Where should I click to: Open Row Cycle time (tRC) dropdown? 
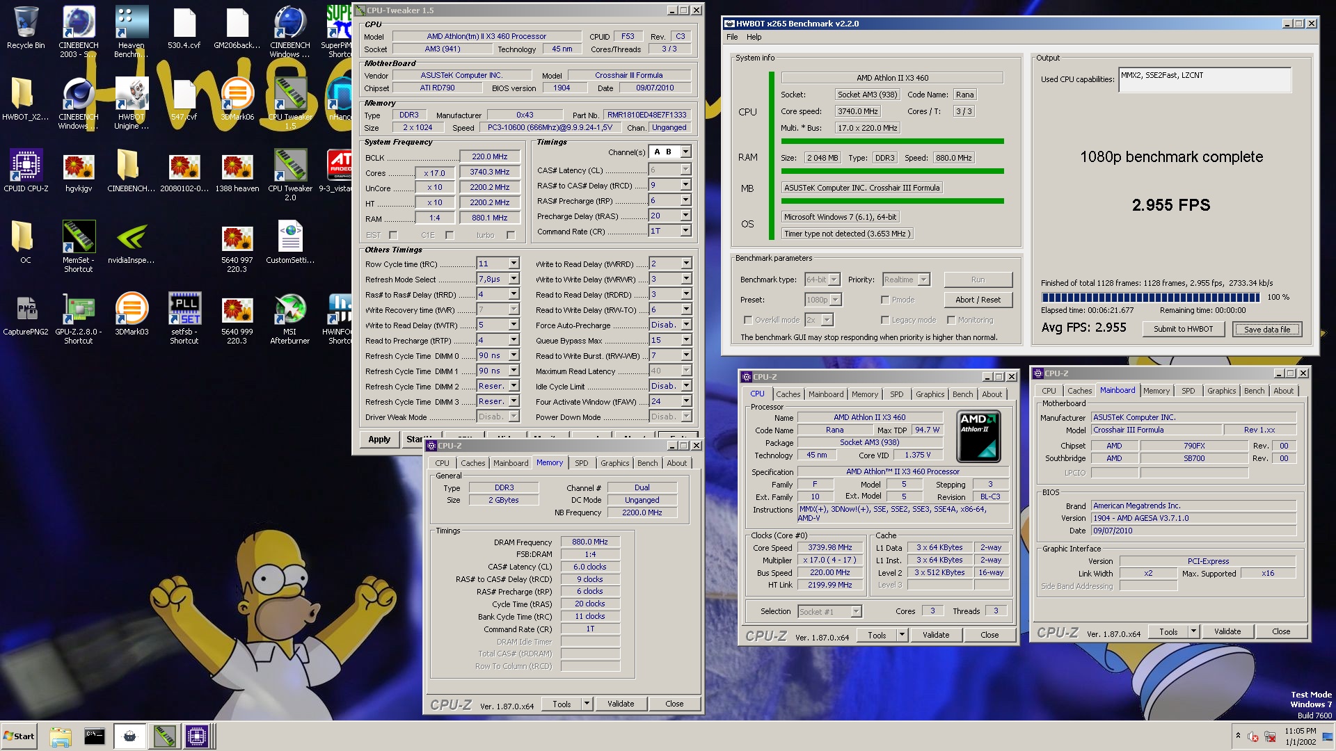(x=514, y=264)
